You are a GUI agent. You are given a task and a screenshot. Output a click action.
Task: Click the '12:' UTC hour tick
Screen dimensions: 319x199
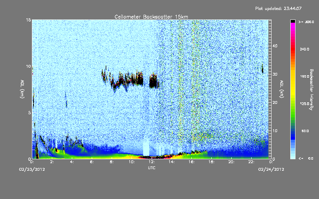coord(152,162)
